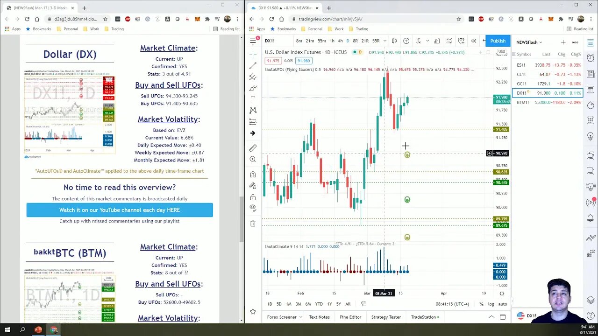The height and width of the screenshot is (336, 598).
Task: Select BTM1! row in watchlist
Action: 548,102
